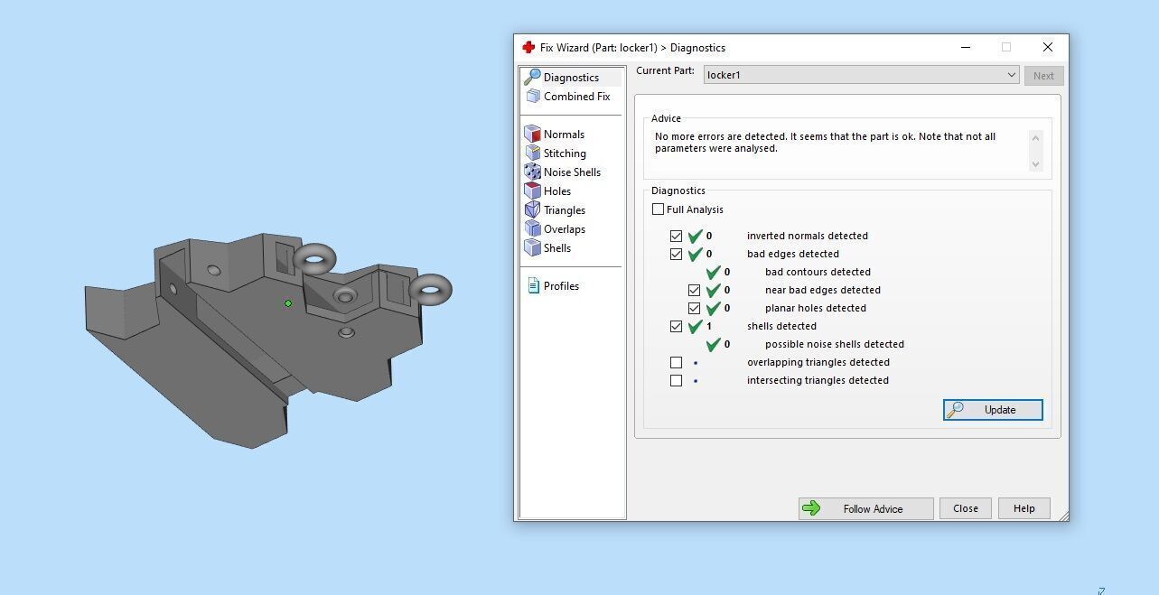Uncheck bad edges detected checkbox
The image size is (1159, 595).
676,254
